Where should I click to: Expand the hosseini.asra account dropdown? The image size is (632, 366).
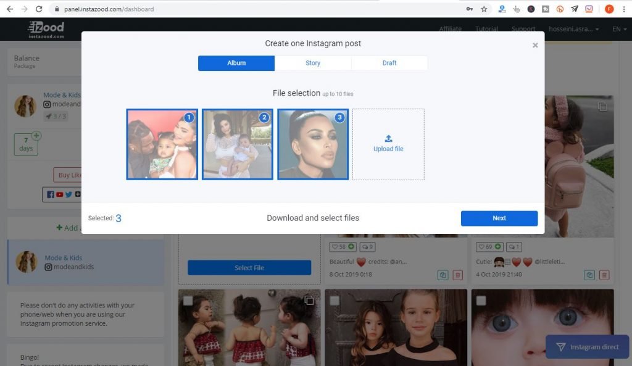[573, 29]
